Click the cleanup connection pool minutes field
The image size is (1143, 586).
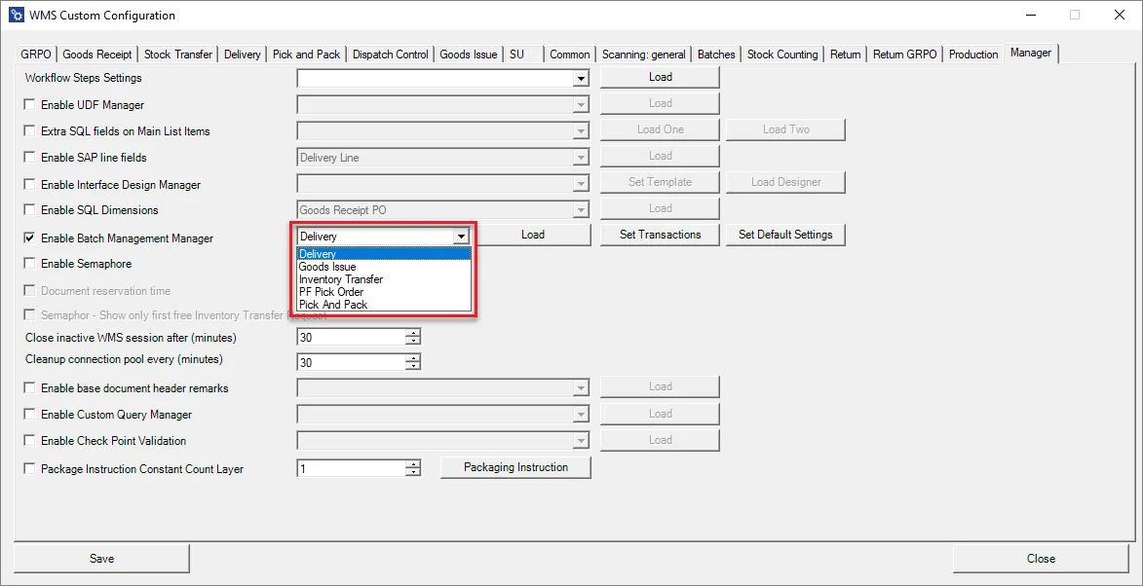click(x=351, y=361)
